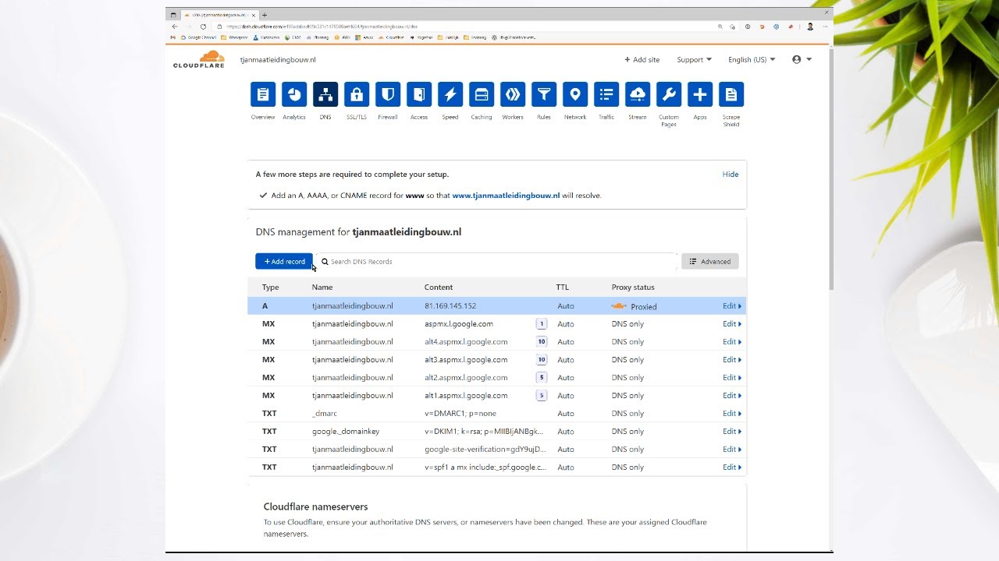Open the Workers section icon
999x561 pixels.
point(513,94)
